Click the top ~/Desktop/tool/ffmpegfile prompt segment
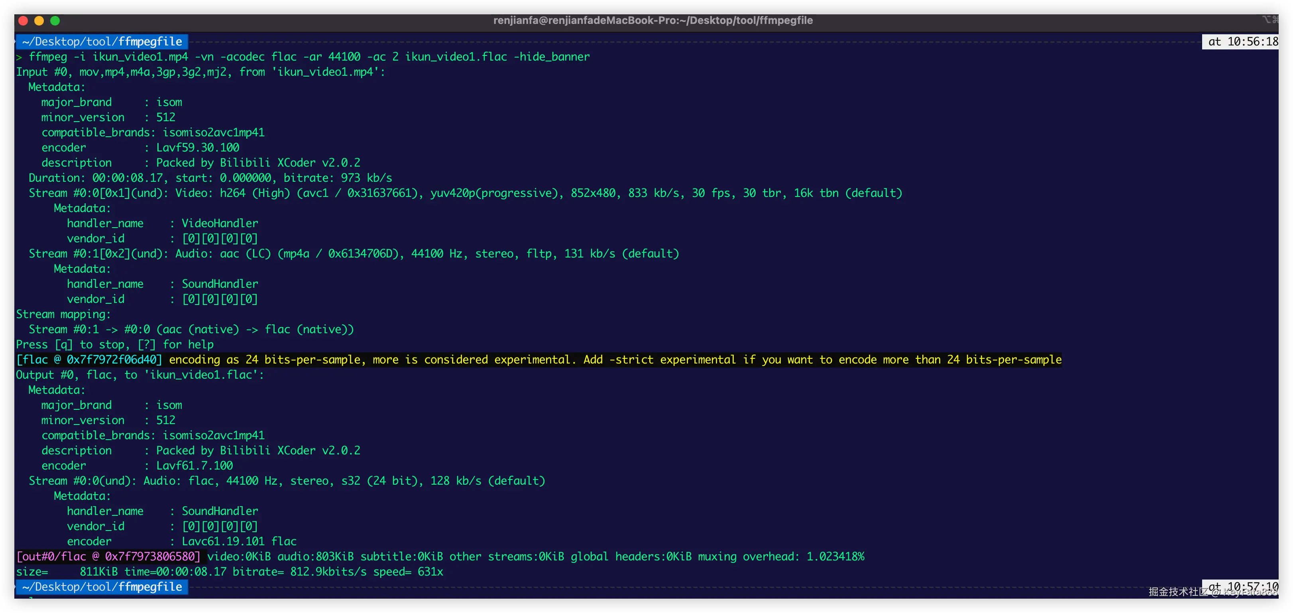The image size is (1293, 613). click(102, 42)
